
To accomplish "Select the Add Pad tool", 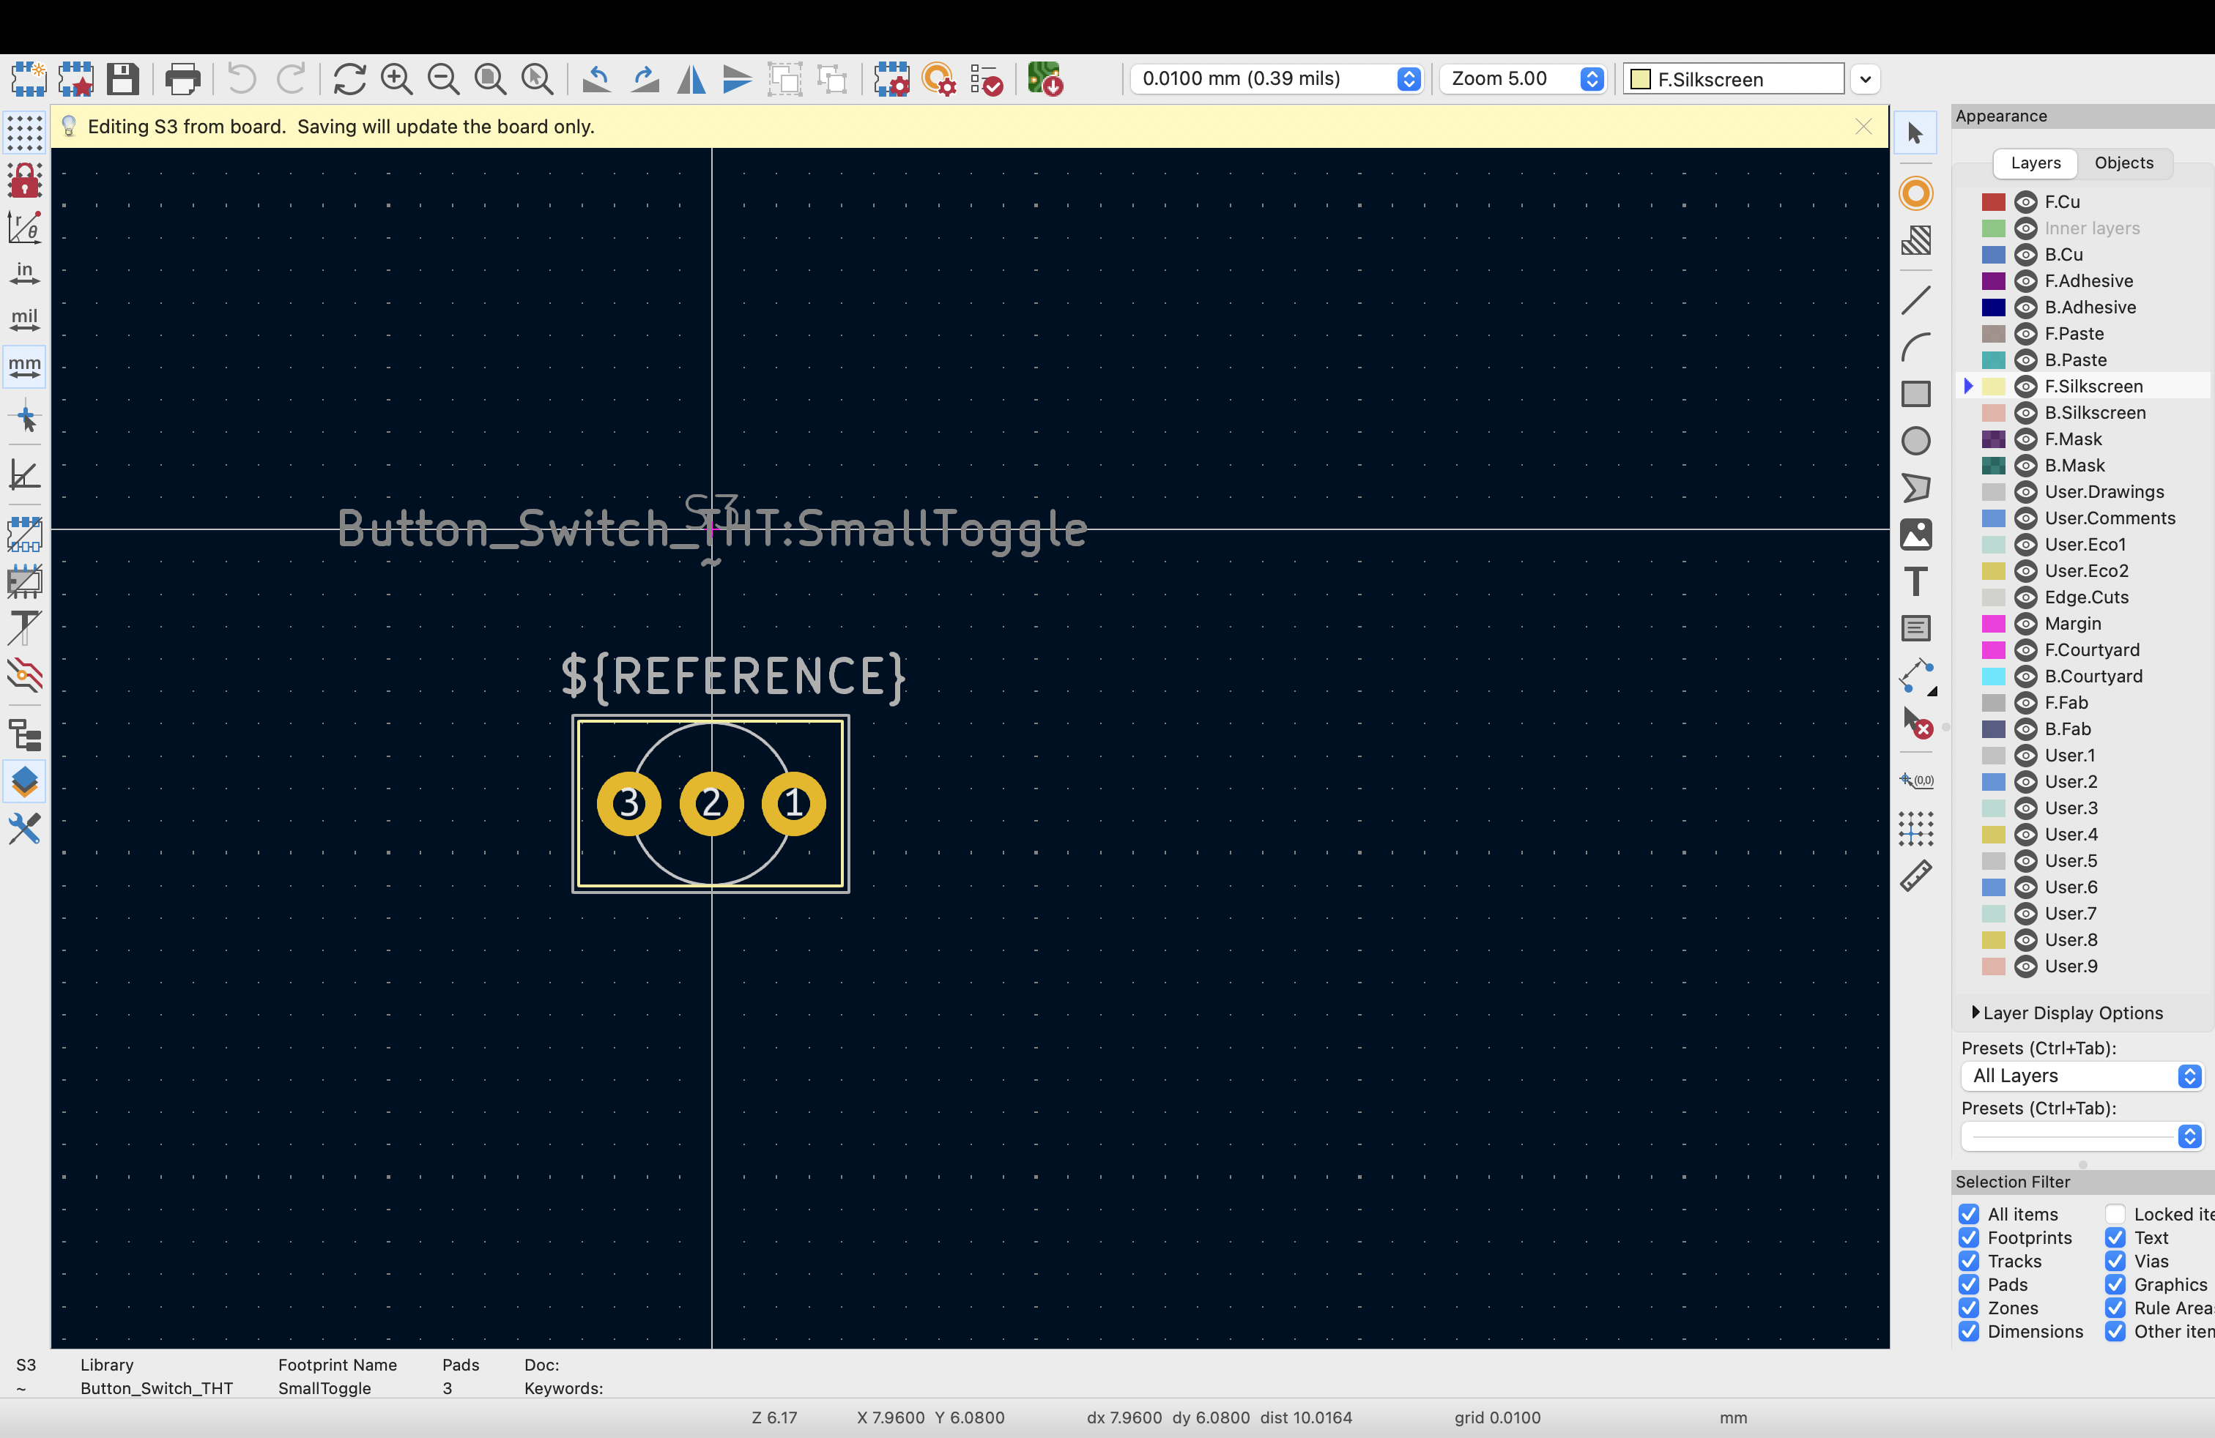I will 1915,193.
